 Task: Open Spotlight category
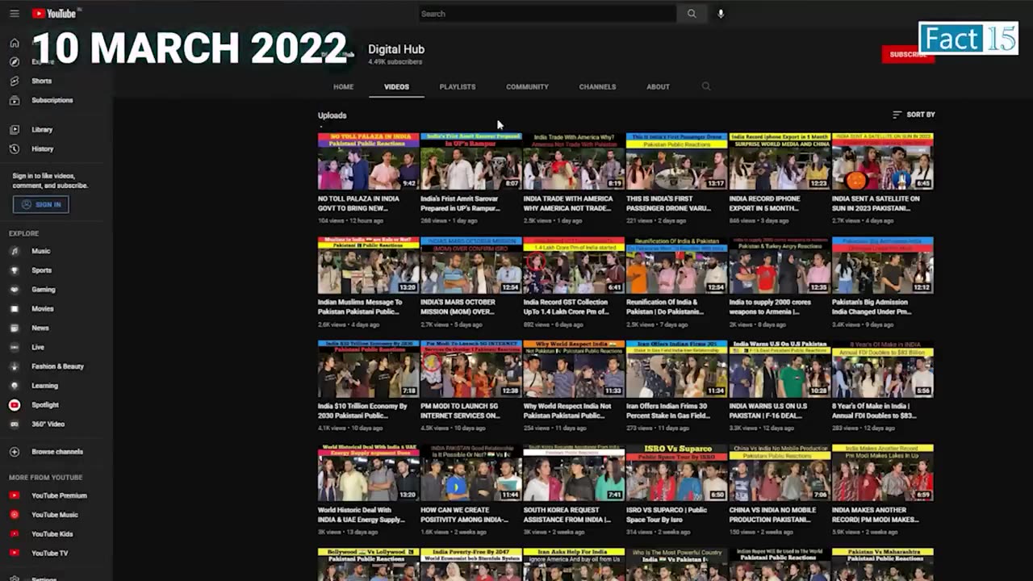coord(45,405)
